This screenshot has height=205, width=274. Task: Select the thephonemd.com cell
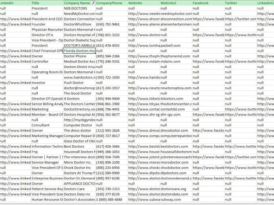pos(176,56)
